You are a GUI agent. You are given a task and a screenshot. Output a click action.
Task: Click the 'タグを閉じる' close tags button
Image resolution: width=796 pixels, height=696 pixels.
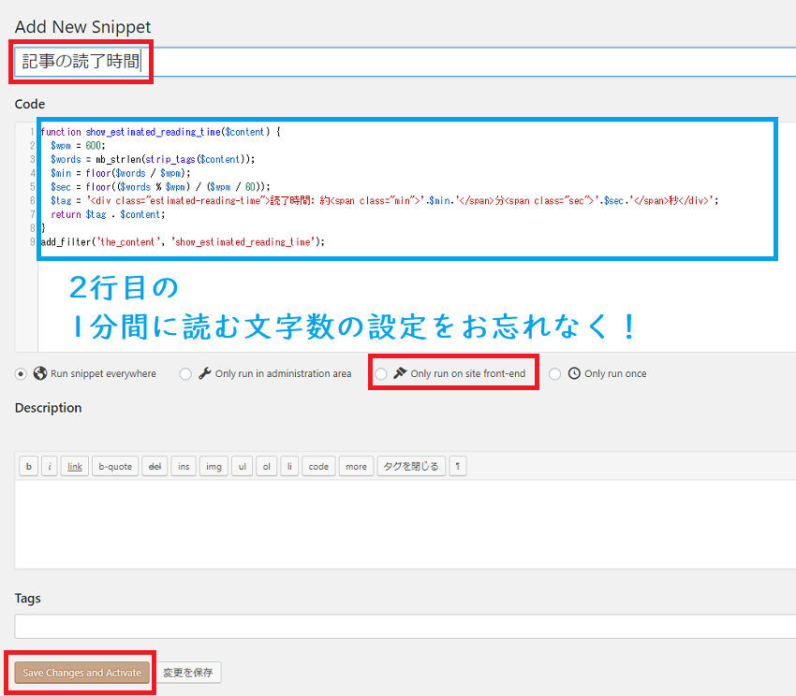pos(408,466)
